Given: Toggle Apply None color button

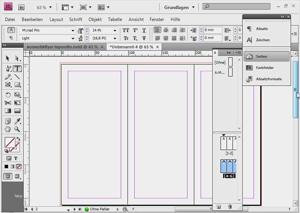Looking at the screenshot, I should pyautogui.click(x=19, y=166).
